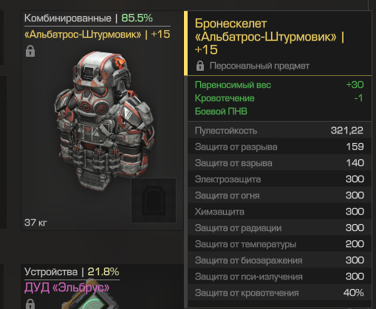Open the Устройства category header
Screen dimensions: 376x309
click(x=51, y=272)
